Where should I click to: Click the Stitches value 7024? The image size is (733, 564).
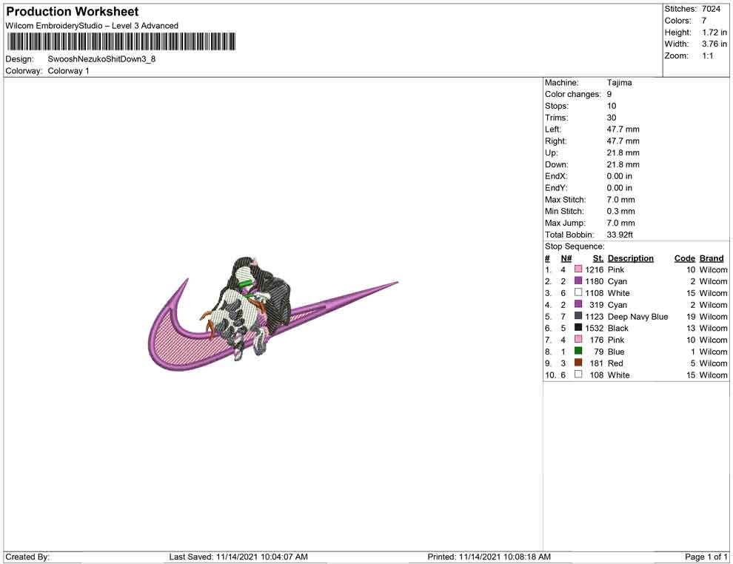711,9
